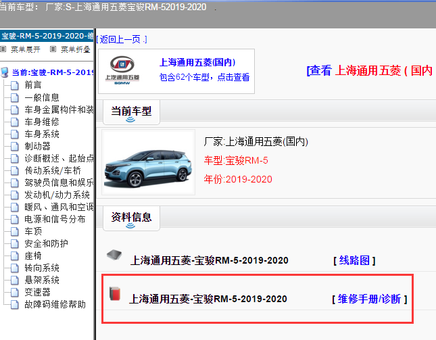Click the document icon beside 电源和信号分布
Viewport: 436px width, 340px height.
click(15, 220)
